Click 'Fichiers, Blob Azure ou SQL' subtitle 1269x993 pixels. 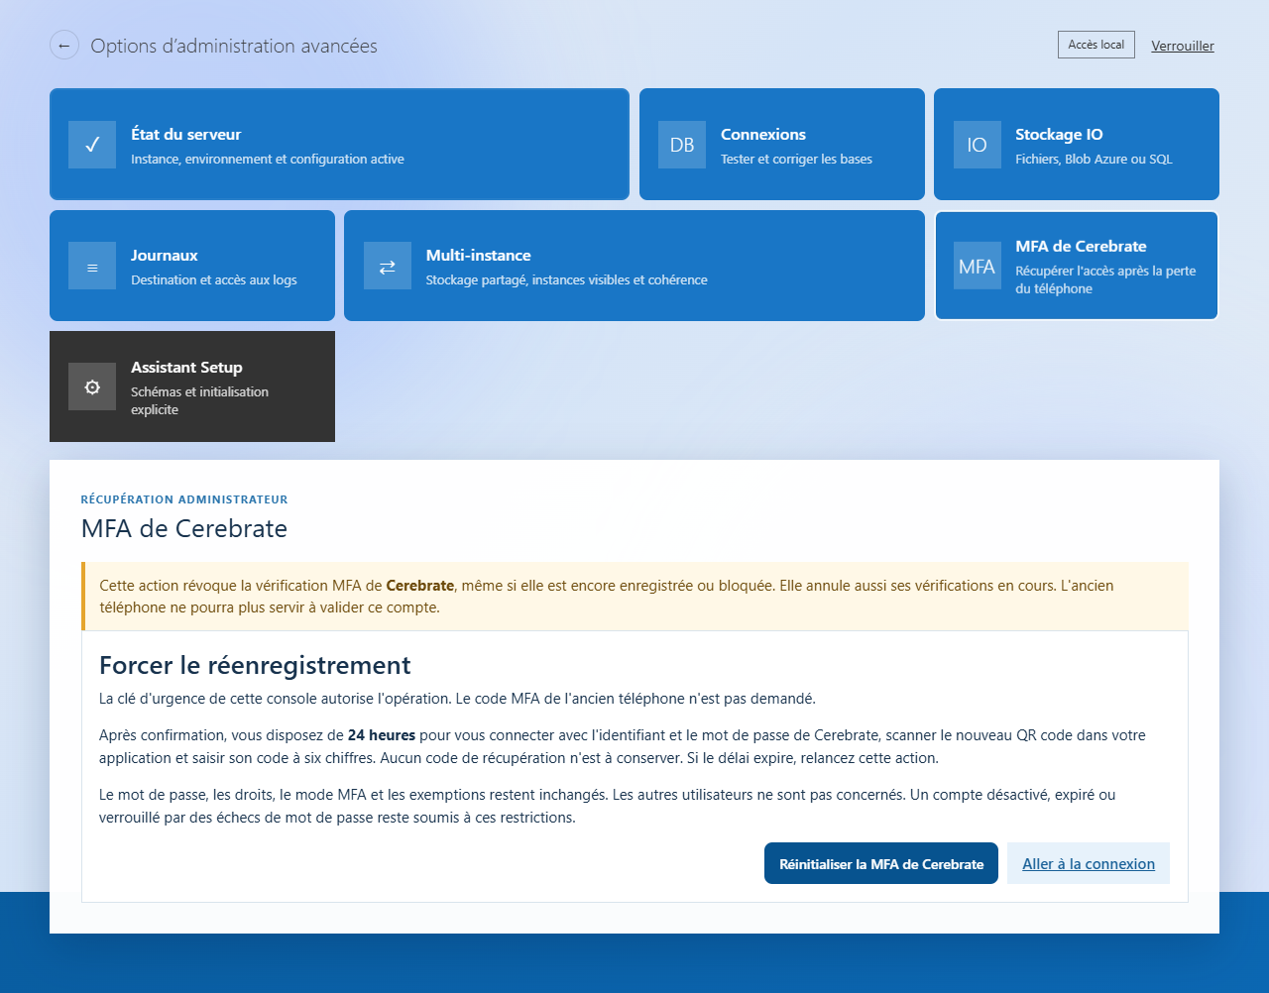click(1094, 159)
